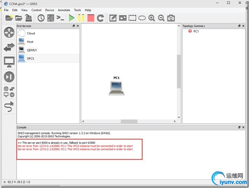Reload all devices icon
Image resolution: width=249 pixels, height=188 pixels.
(x=100, y=18)
